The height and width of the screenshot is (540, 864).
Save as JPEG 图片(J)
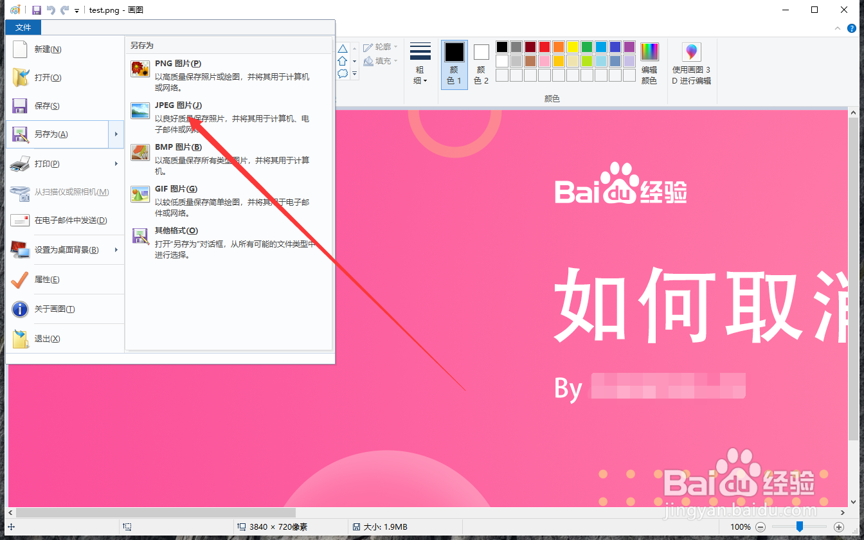(x=229, y=117)
